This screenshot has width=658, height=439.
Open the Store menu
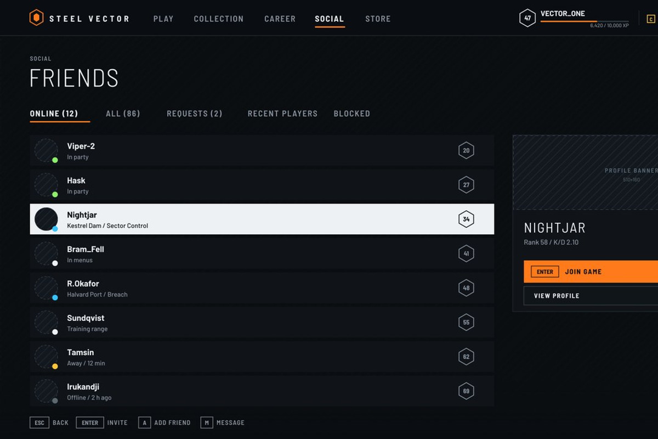[378, 19]
